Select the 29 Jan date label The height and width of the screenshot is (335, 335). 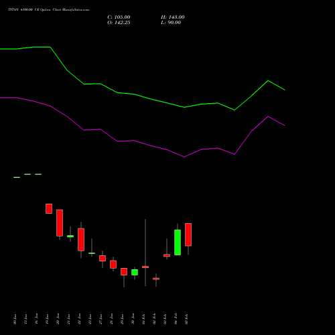123,319
